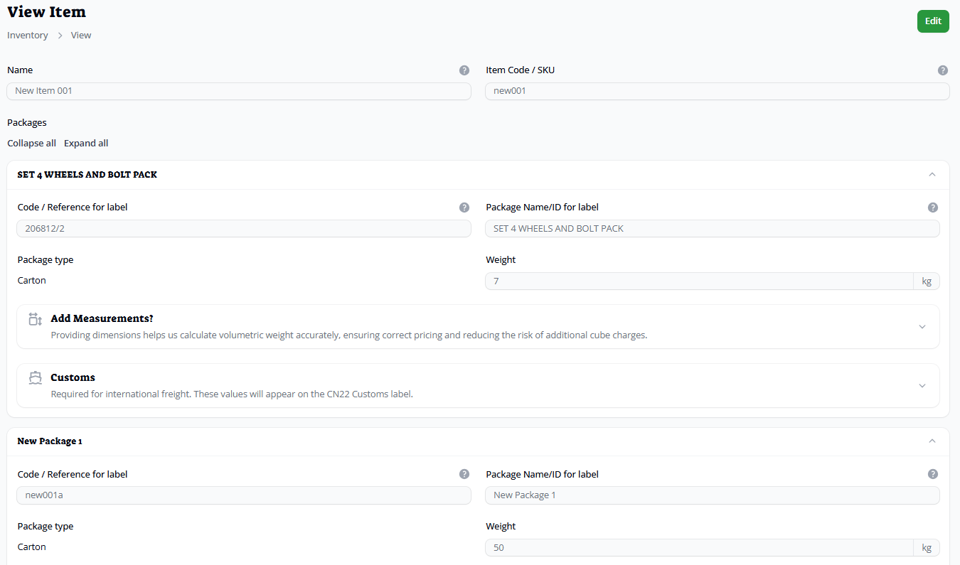
Task: Go to Inventory breadcrumb
Action: [28, 35]
